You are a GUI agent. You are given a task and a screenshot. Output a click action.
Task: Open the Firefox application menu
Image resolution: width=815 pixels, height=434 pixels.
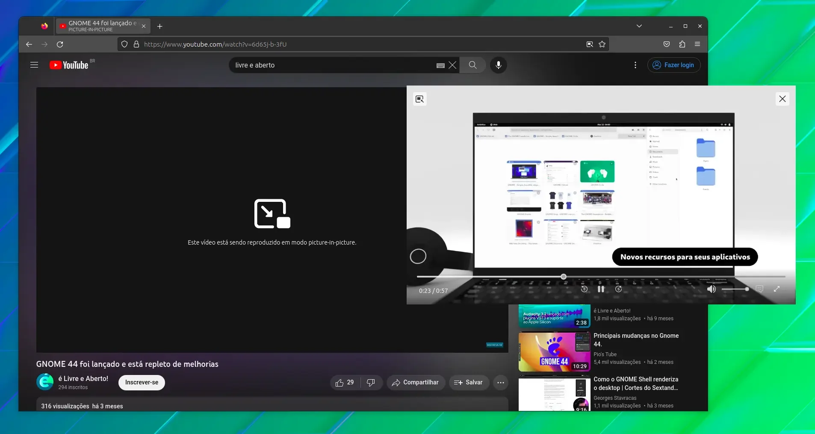(x=697, y=44)
